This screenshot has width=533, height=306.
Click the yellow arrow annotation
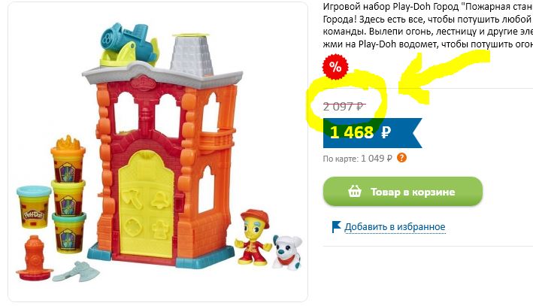coord(442,77)
